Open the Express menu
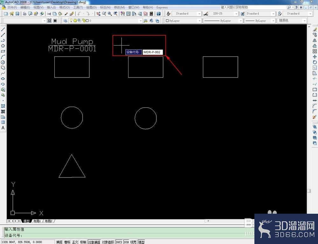Screen dimensions: 318x244 pyautogui.click(x=162, y=7)
